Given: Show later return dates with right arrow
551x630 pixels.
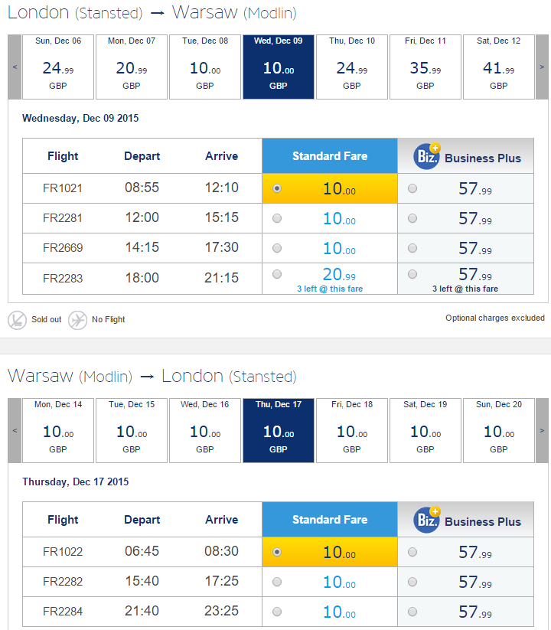Looking at the screenshot, I should point(542,430).
